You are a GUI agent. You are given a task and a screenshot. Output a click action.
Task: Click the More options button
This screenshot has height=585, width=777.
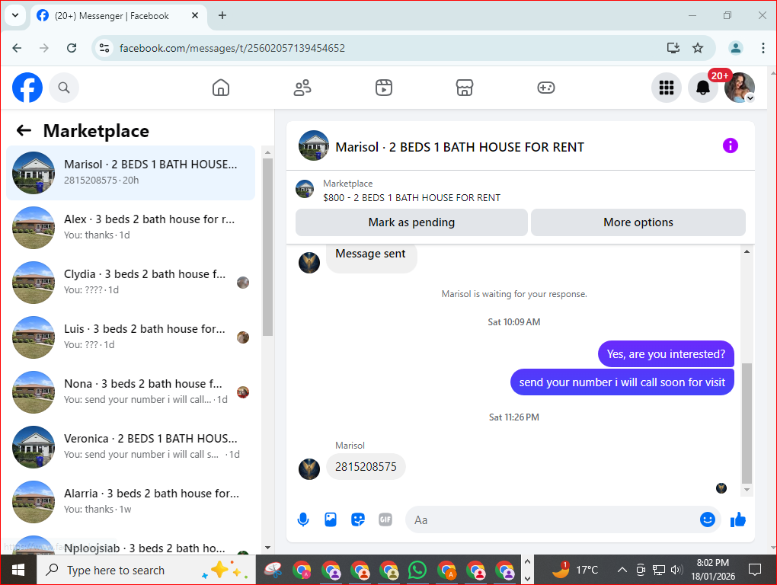click(638, 222)
